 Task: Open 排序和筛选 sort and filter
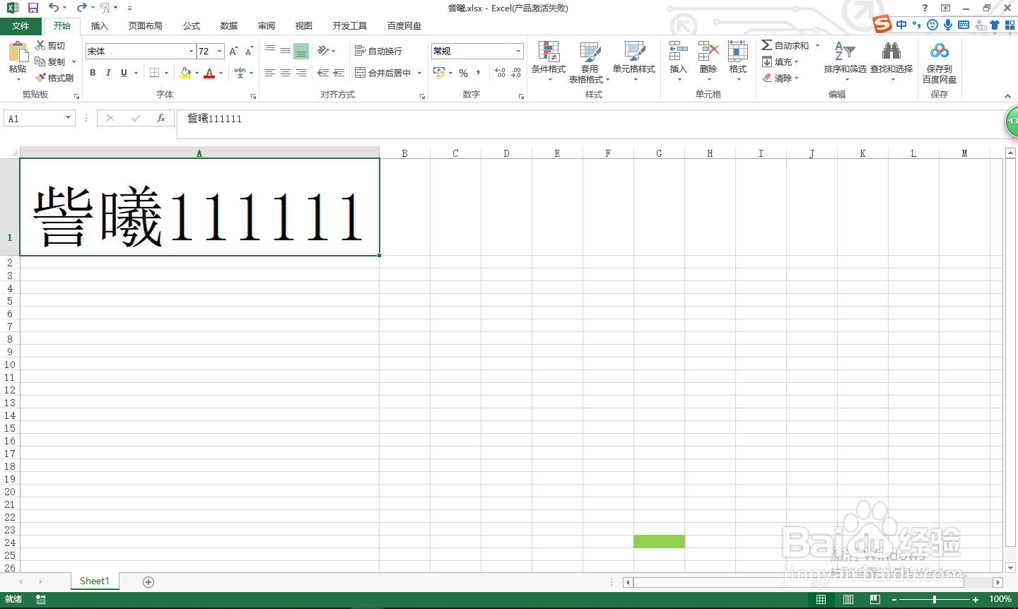pyautogui.click(x=845, y=61)
